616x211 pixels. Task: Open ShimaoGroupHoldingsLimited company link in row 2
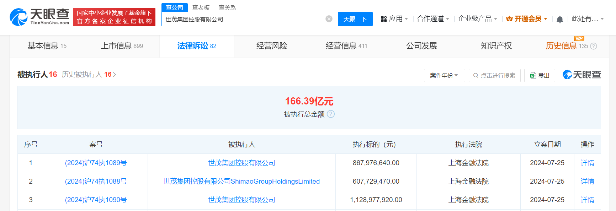241,181
